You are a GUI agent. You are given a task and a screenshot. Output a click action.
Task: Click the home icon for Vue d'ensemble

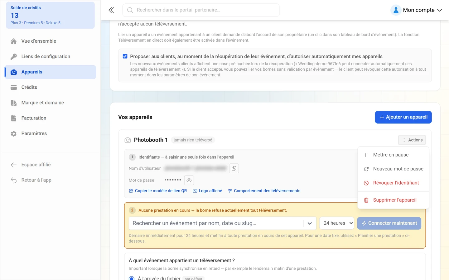[14, 41]
